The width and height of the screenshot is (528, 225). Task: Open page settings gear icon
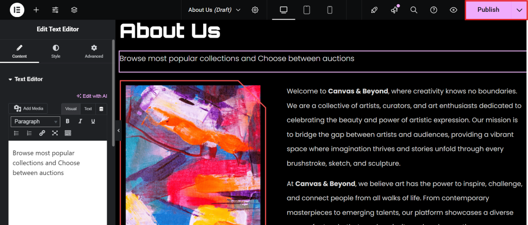[255, 10]
